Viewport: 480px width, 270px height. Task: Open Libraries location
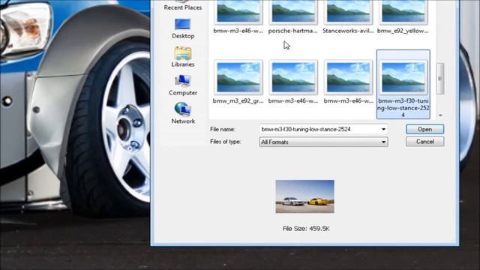183,57
